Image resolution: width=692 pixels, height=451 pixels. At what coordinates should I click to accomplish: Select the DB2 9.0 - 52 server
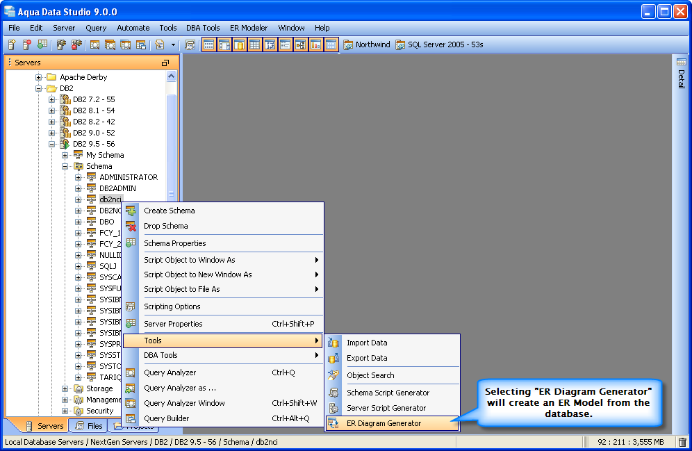(x=94, y=133)
